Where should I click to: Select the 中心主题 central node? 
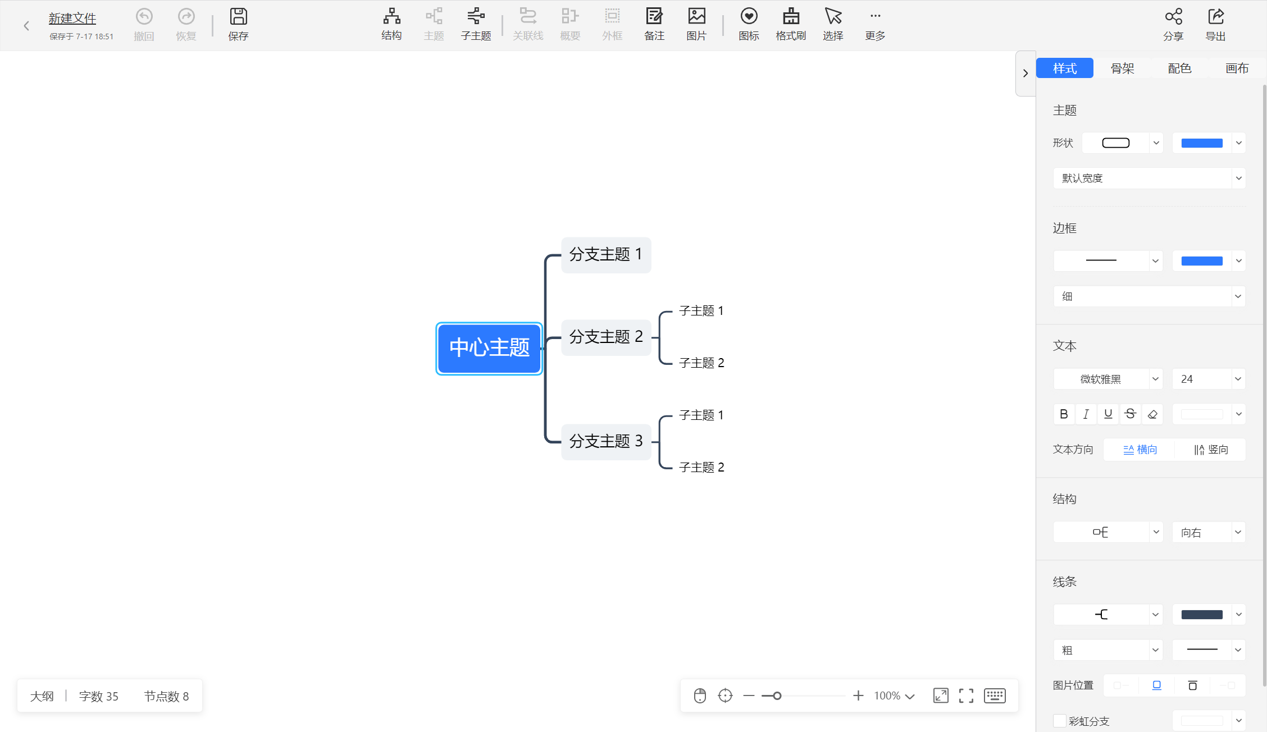click(489, 348)
